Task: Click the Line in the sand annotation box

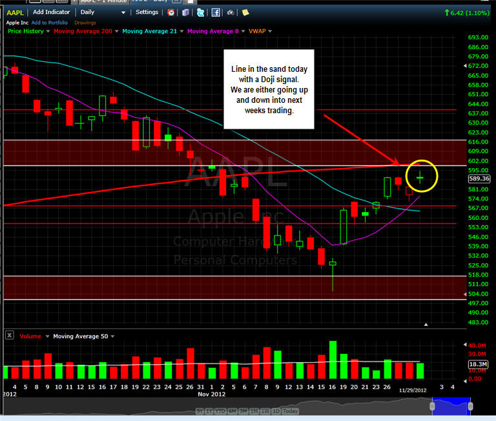Action: 269,89
